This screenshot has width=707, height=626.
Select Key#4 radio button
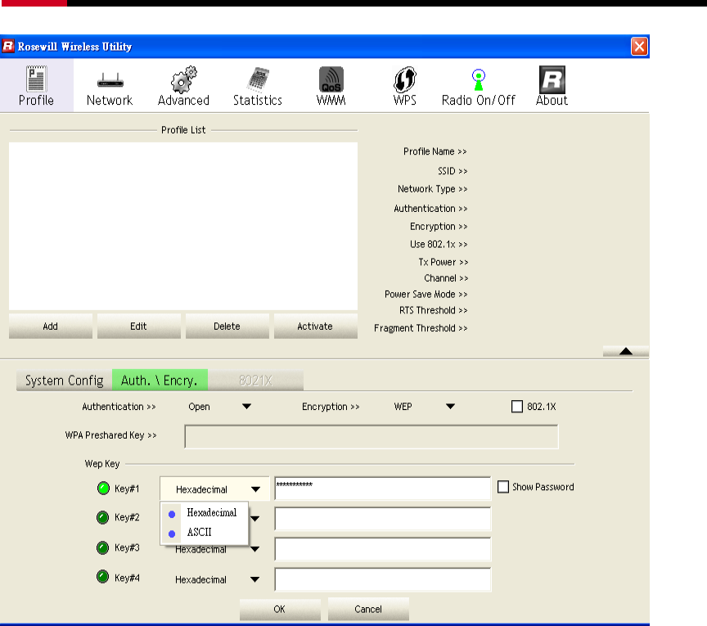(103, 577)
